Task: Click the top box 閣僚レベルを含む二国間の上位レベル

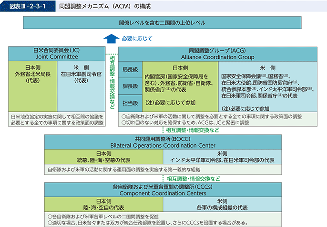Action: (x=162, y=22)
